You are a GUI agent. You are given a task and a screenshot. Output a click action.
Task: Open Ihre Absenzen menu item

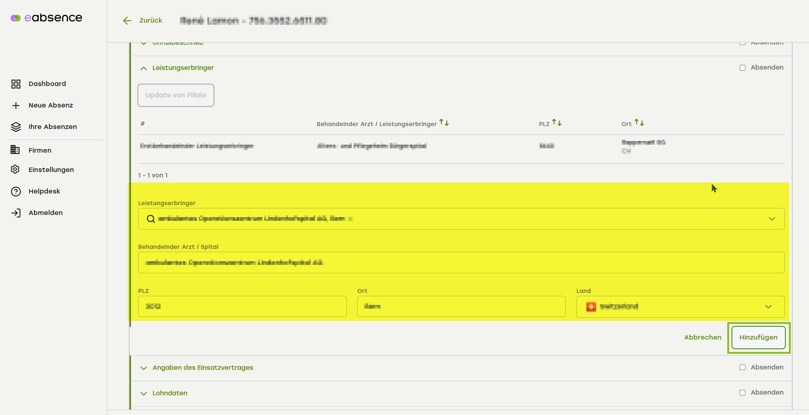(x=53, y=127)
